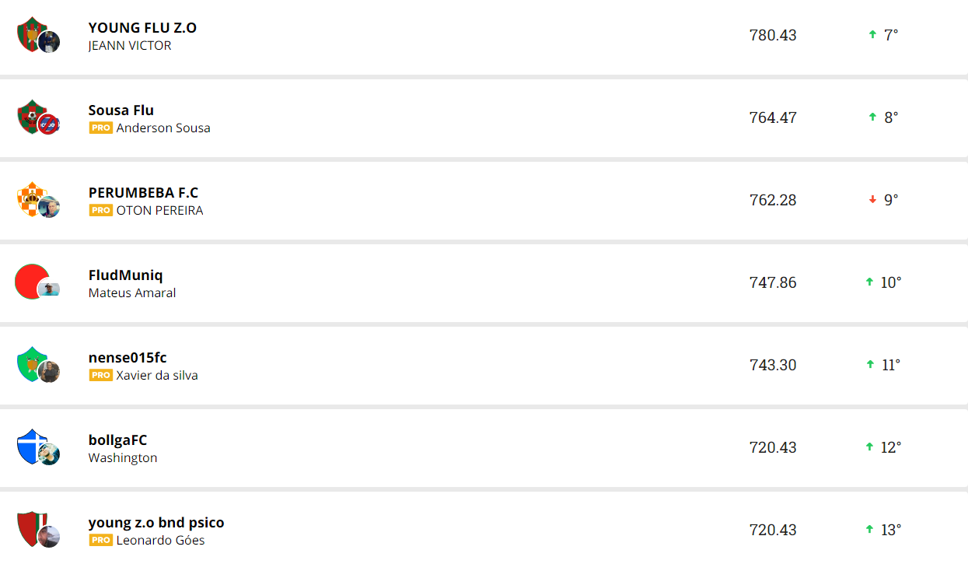The height and width of the screenshot is (564, 968).
Task: Open Sousa Flu team link
Action: tap(121, 110)
